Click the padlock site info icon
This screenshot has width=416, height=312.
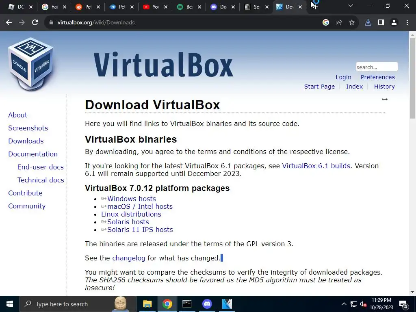tap(51, 23)
